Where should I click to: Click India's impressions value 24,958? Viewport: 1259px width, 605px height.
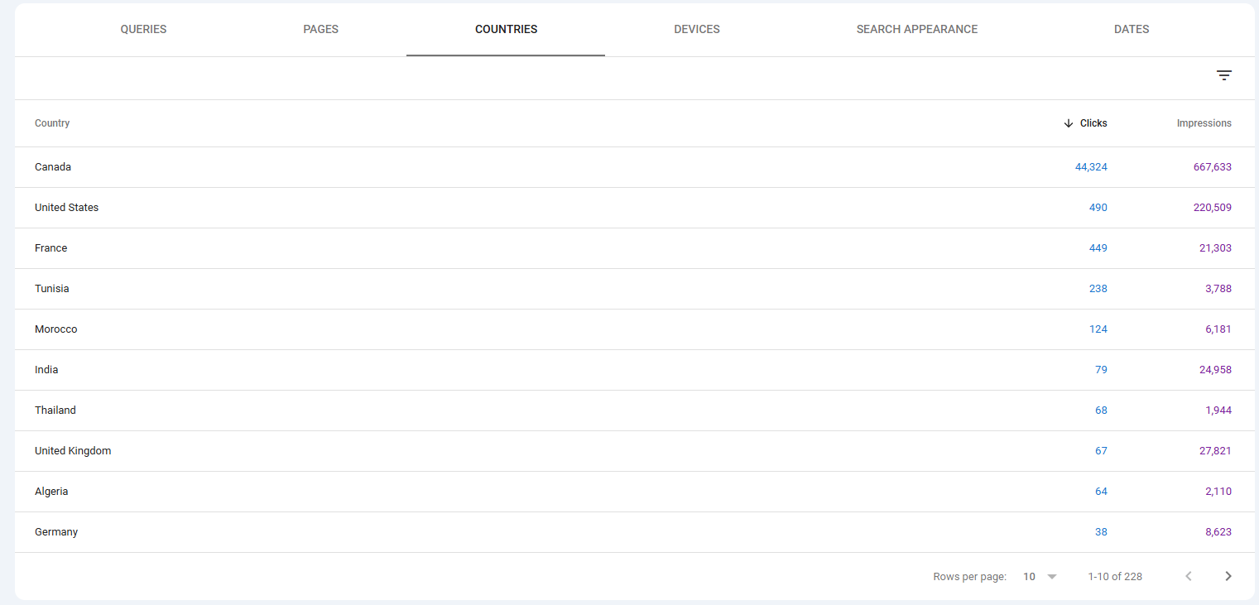pyautogui.click(x=1215, y=370)
